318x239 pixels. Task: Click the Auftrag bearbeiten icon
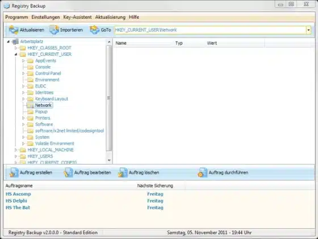click(68, 172)
